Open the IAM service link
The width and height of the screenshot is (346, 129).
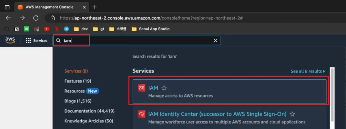click(153, 88)
